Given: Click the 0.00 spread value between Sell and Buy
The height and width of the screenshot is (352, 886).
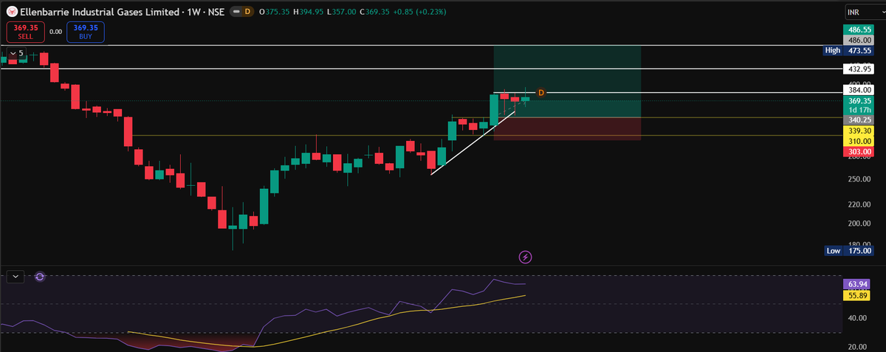Looking at the screenshot, I should coord(55,32).
